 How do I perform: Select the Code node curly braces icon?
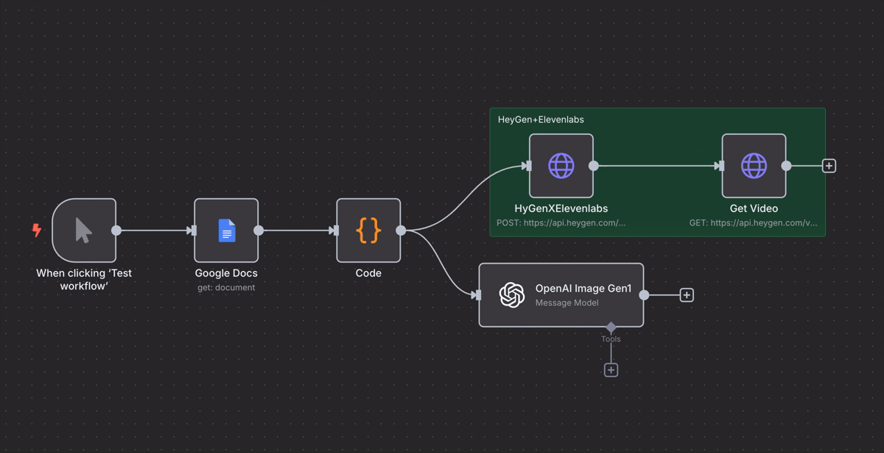368,231
